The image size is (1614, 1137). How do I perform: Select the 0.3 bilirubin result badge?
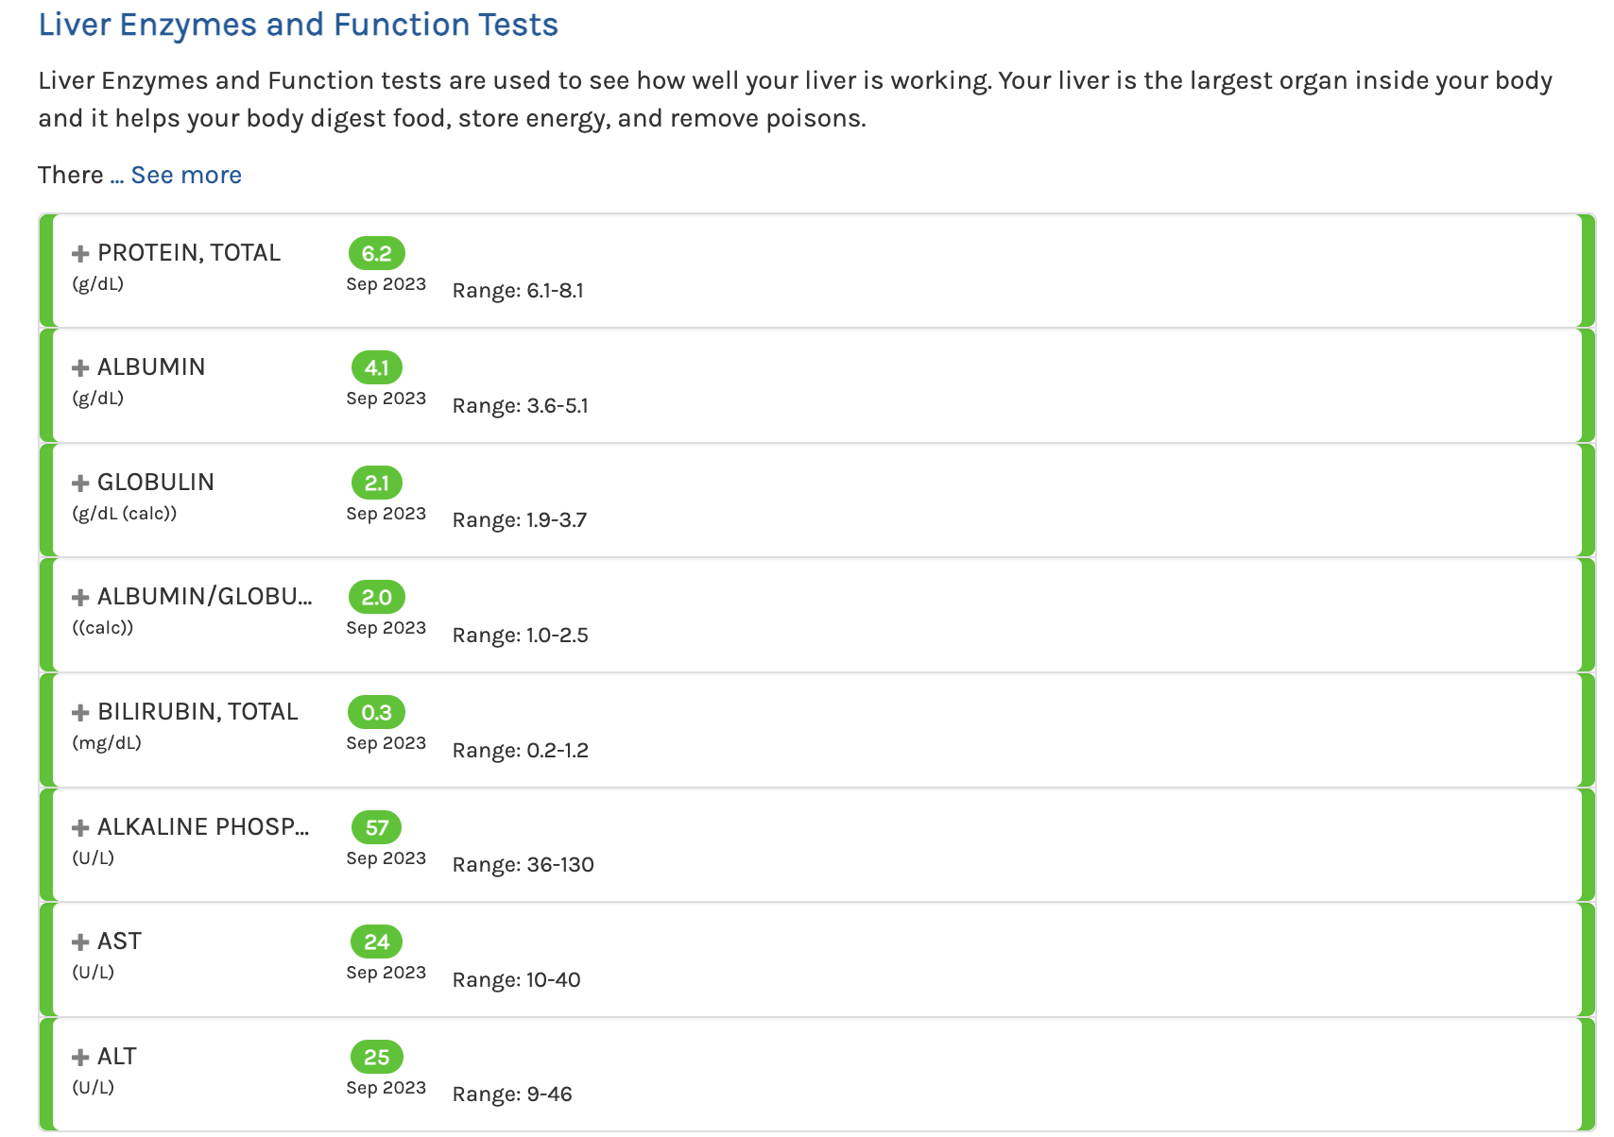pos(377,712)
